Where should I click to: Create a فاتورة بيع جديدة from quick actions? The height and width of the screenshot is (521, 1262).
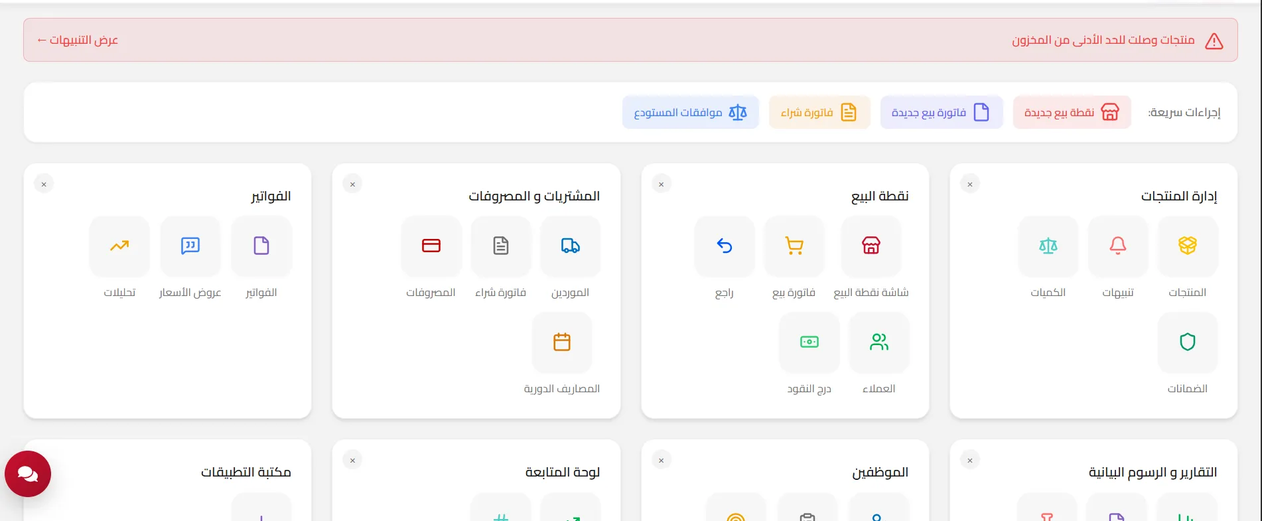click(941, 112)
